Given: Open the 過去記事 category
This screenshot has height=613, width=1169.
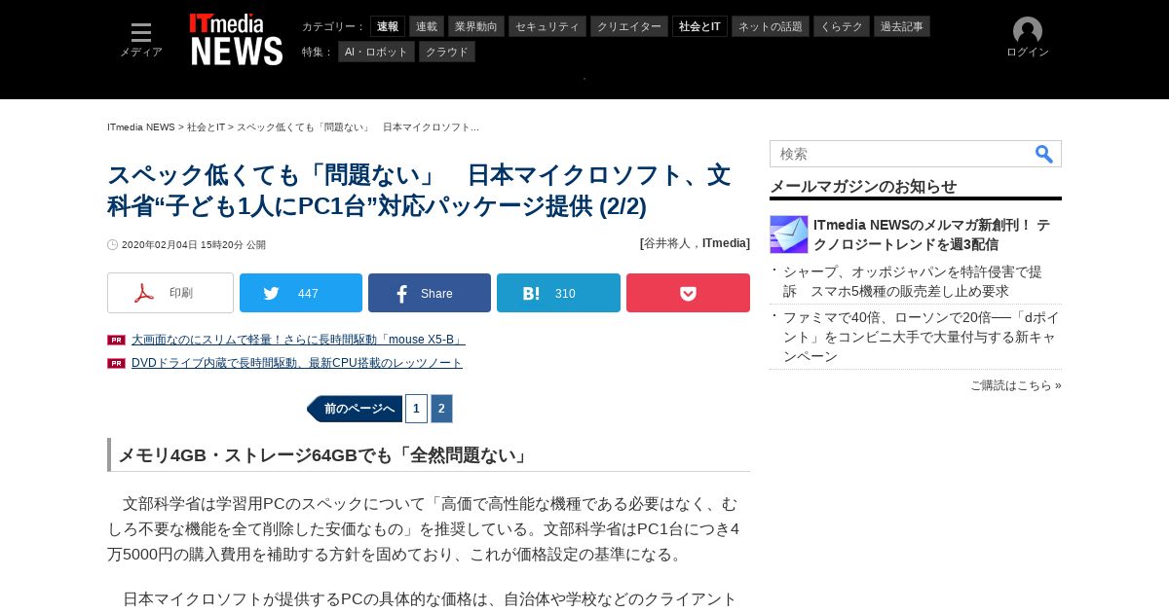Looking at the screenshot, I should pos(902,26).
